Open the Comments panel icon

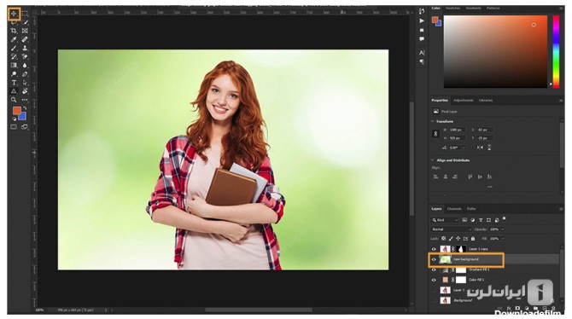(422, 38)
